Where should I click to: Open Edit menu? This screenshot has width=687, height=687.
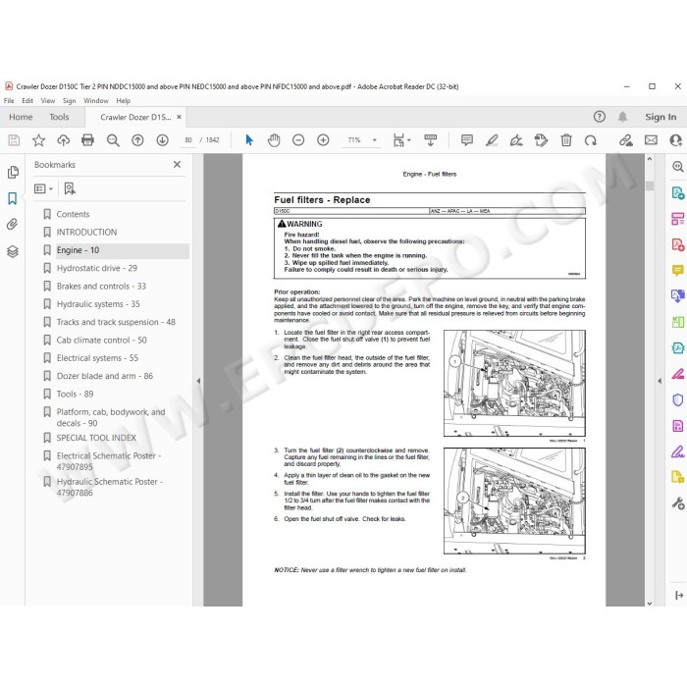[27, 100]
